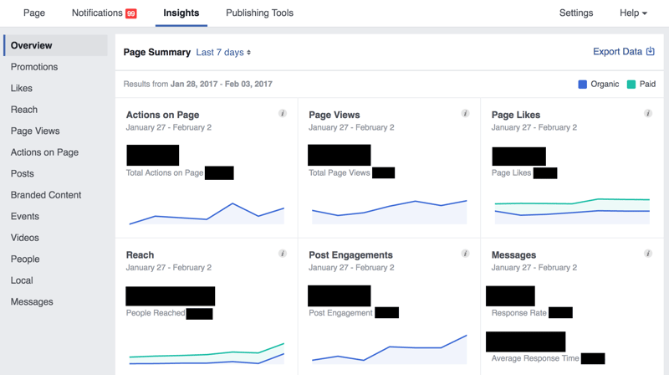Go to Branded Content in sidebar
669x375 pixels.
pos(46,195)
